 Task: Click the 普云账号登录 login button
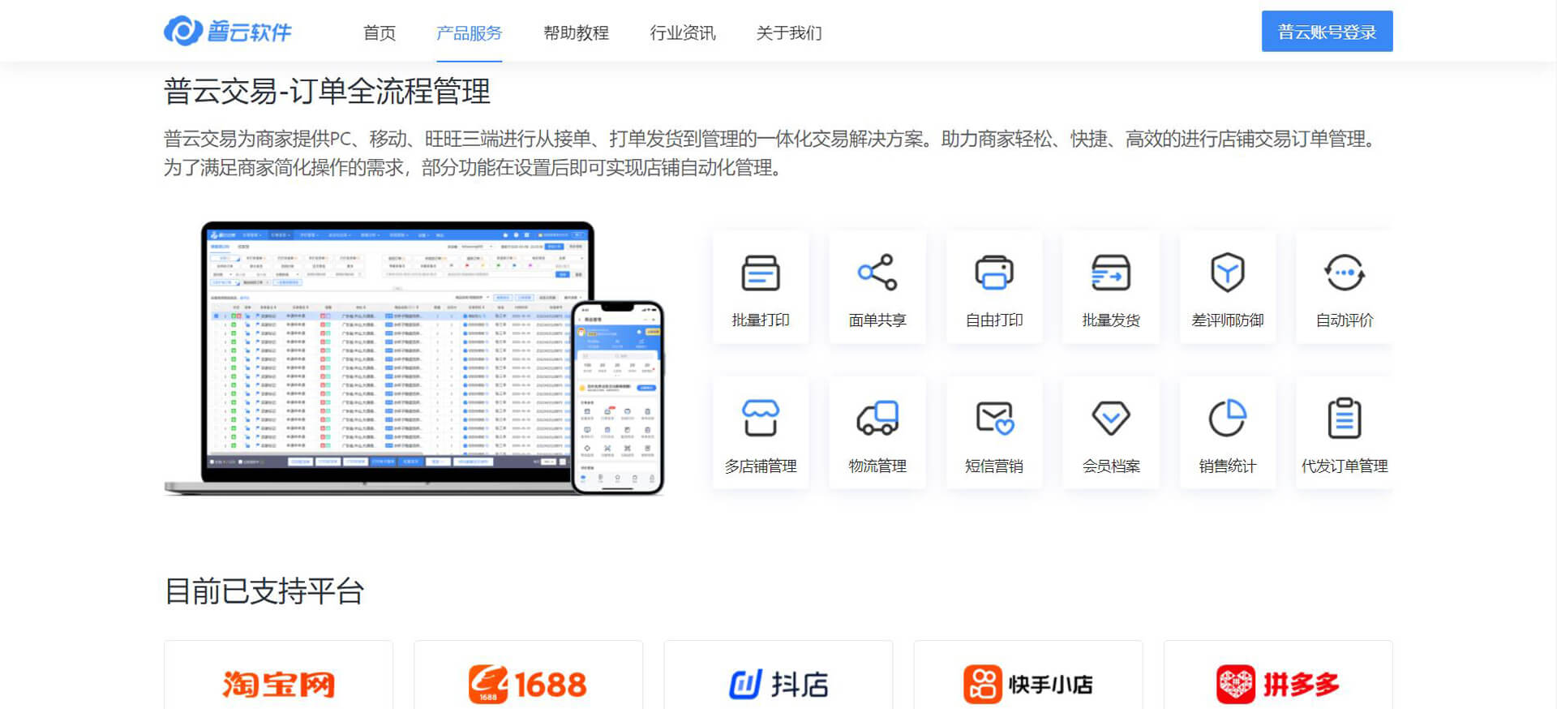tap(1327, 32)
